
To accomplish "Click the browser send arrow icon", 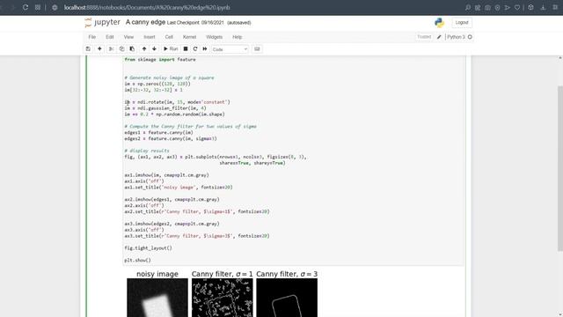I will (508, 7).
